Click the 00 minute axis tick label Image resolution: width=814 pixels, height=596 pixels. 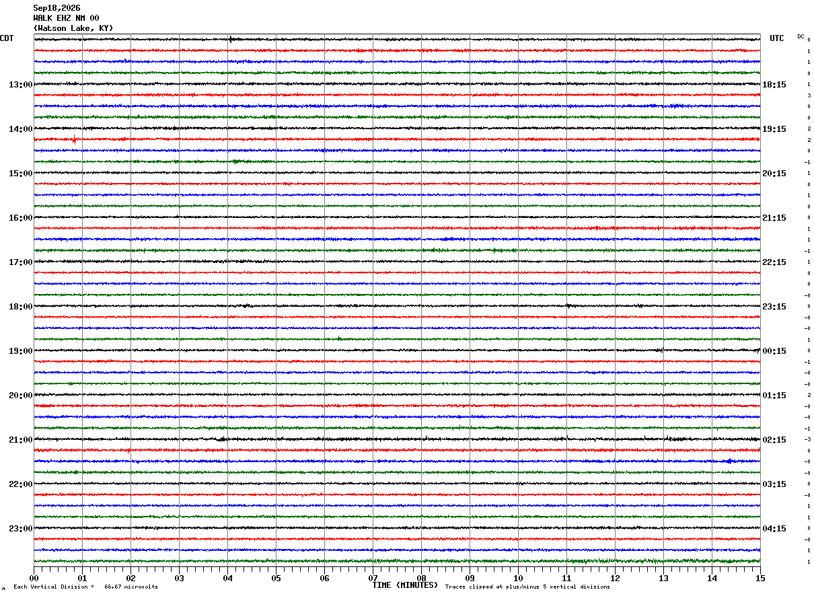click(x=34, y=578)
